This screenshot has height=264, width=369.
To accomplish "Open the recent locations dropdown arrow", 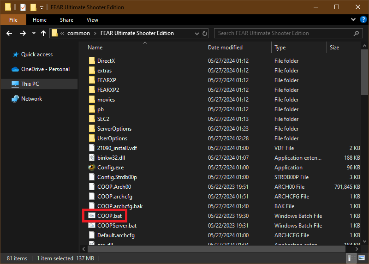I will (34, 33).
